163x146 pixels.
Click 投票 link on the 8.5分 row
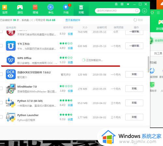[x=70, y=34]
